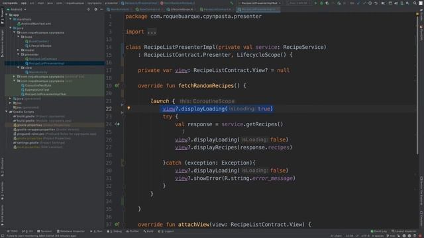
Task: Collapse the Gradle Scripts node
Action: pos(7,112)
